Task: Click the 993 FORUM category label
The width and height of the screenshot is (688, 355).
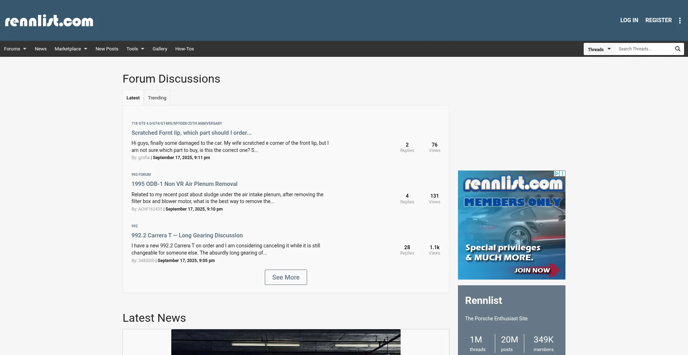Action: tap(141, 174)
